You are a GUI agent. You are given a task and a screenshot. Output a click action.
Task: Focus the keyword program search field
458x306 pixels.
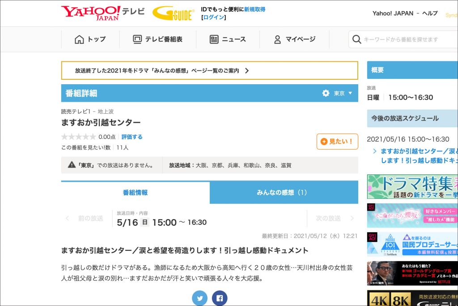pyautogui.click(x=407, y=39)
